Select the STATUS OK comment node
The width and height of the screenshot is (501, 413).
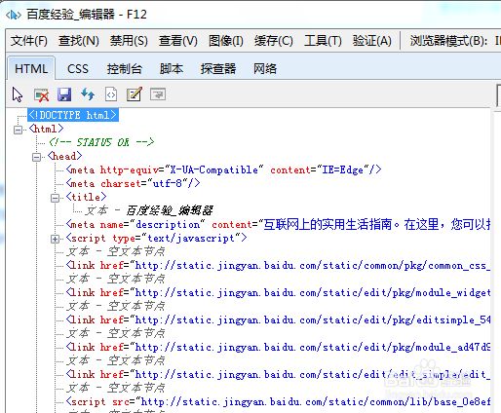click(x=101, y=142)
